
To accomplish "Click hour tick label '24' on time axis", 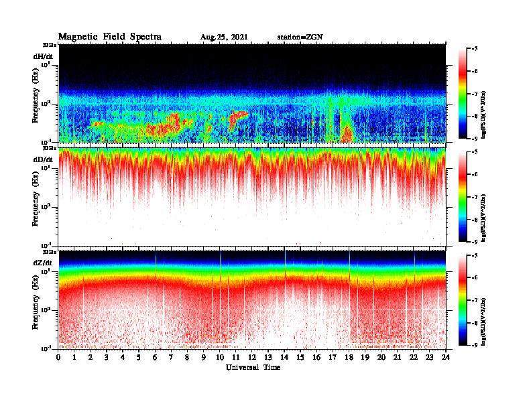I will pyautogui.click(x=446, y=358).
